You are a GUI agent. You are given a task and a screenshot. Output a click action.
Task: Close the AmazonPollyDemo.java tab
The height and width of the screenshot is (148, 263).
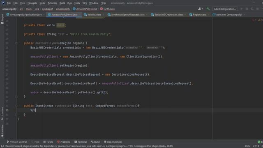point(80,15)
